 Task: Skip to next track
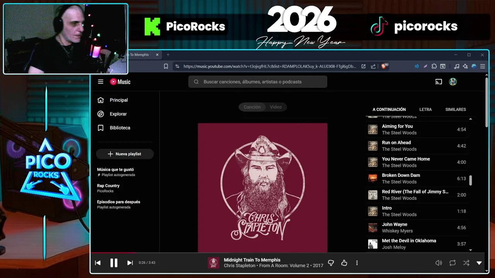coord(130,263)
